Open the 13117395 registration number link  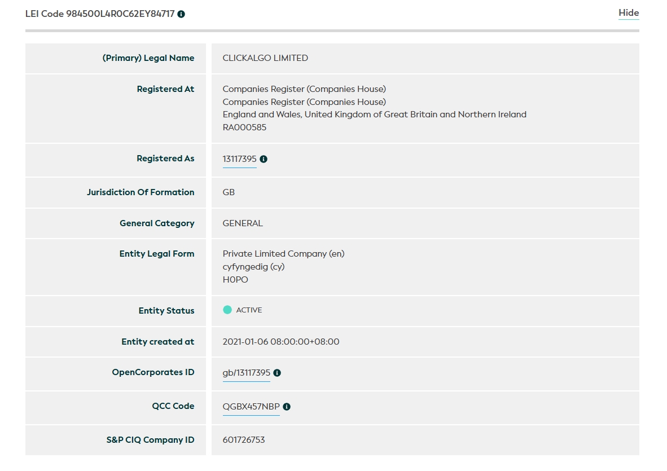239,159
